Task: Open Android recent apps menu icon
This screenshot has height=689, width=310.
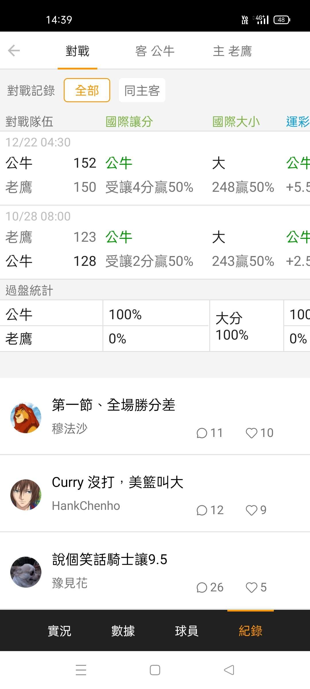Action: coord(81,670)
